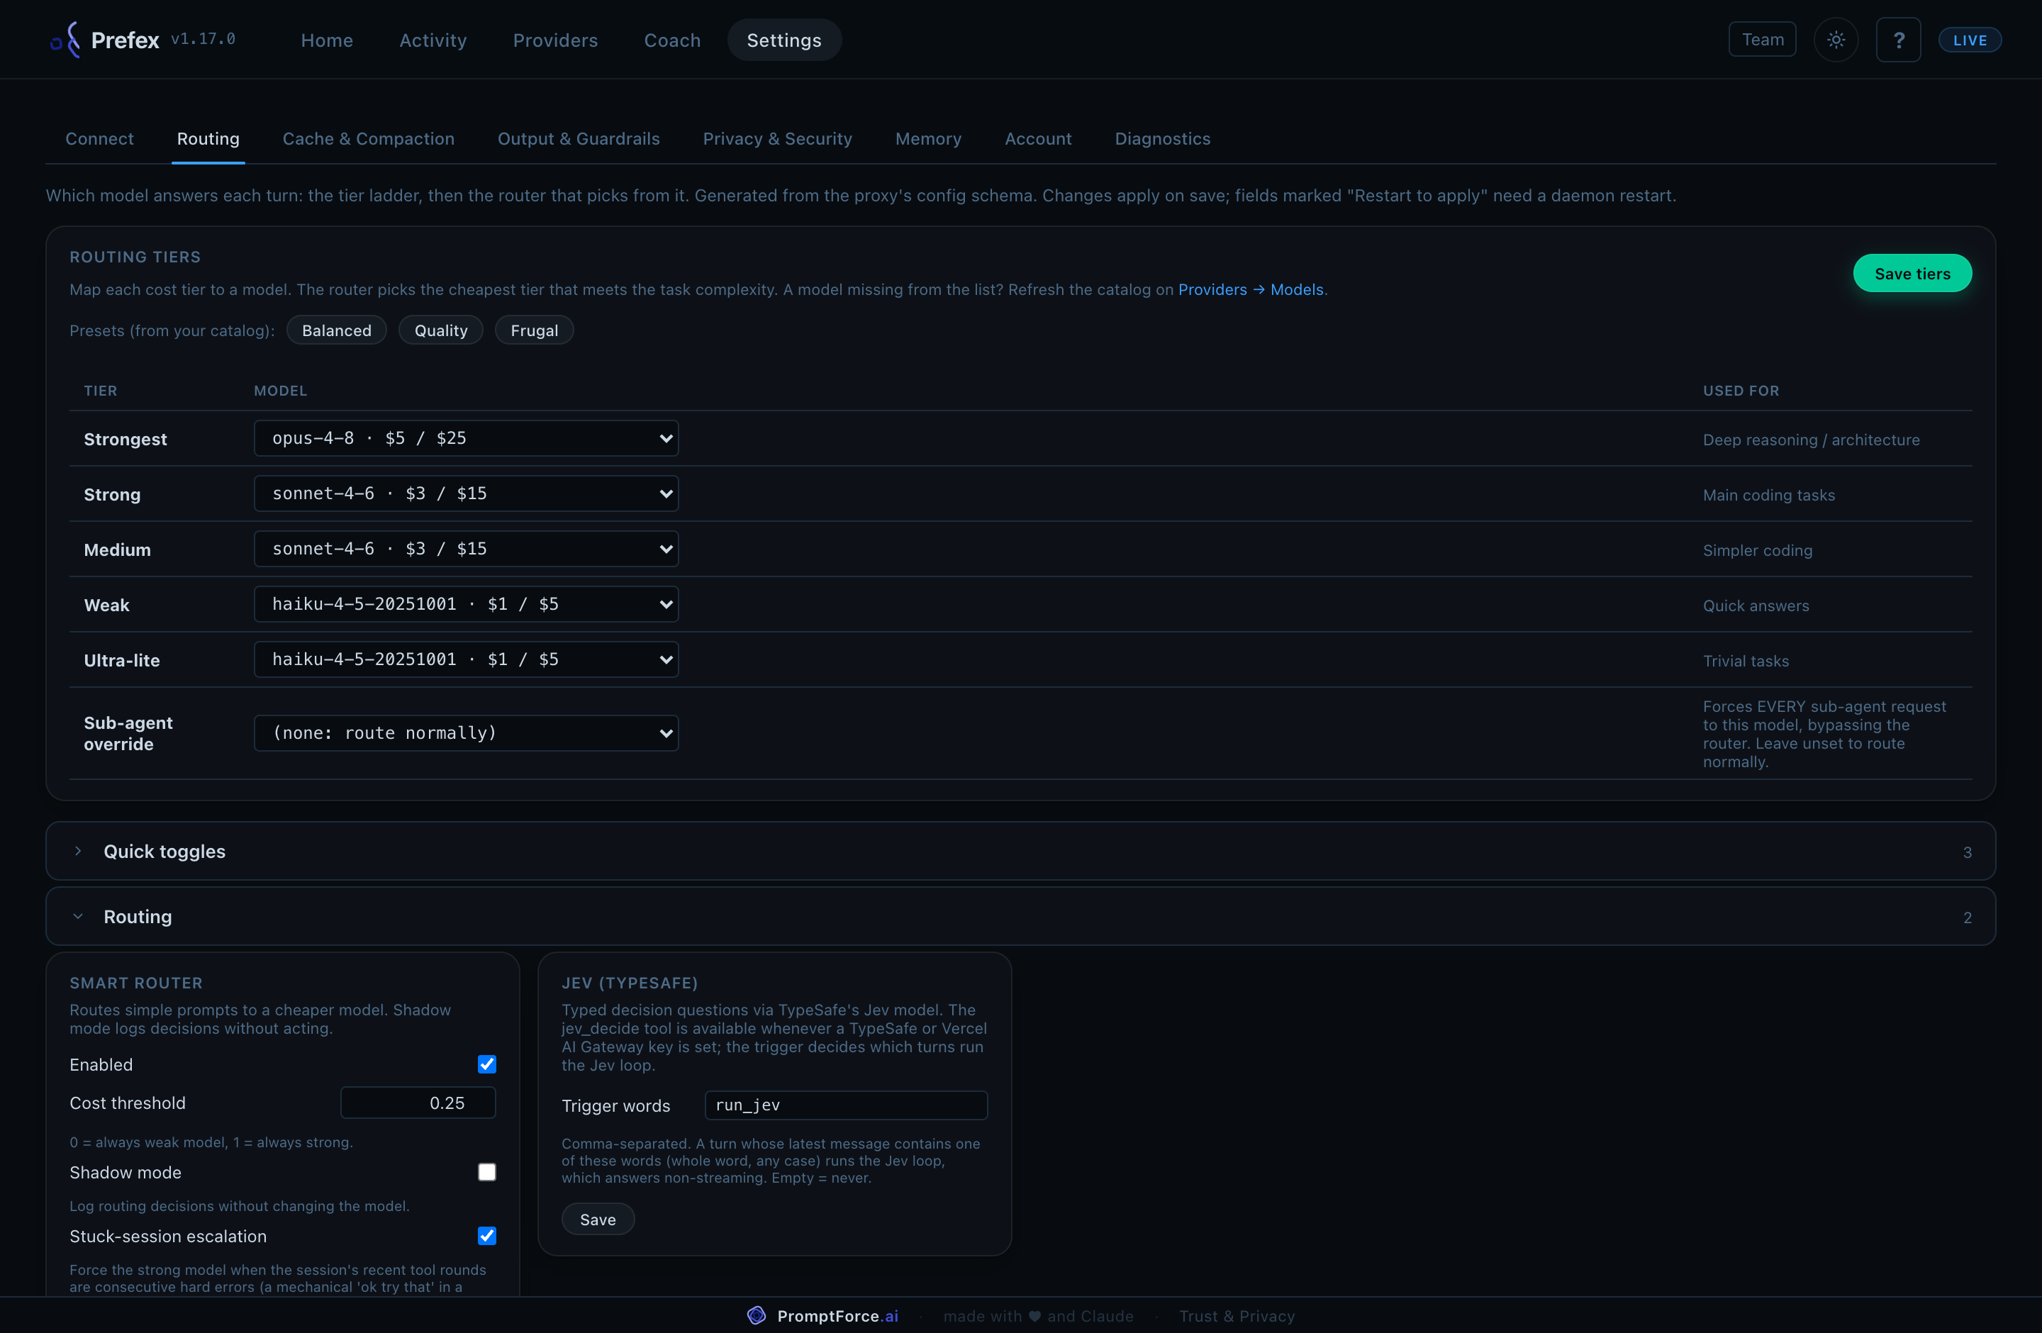2042x1333 pixels.
Task: Open the Strongest tier model dropdown
Action: tap(466, 438)
